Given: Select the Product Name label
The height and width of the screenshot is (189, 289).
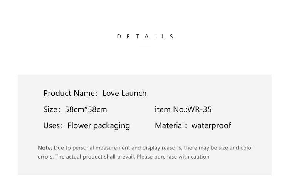Looking at the screenshot, I should click(x=70, y=93).
